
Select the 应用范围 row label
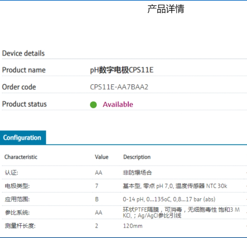pyautogui.click(x=18, y=199)
